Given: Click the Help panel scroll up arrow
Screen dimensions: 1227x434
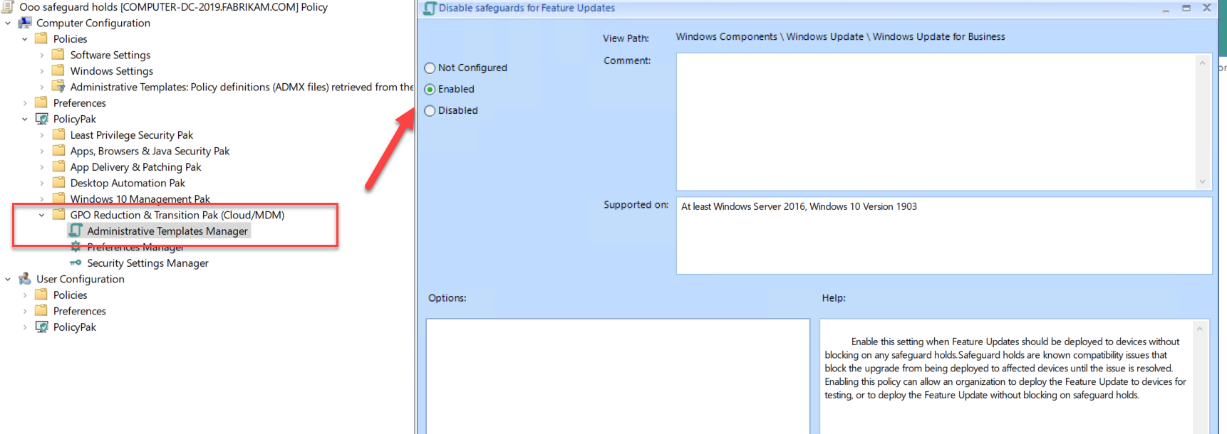Looking at the screenshot, I should [x=1200, y=328].
